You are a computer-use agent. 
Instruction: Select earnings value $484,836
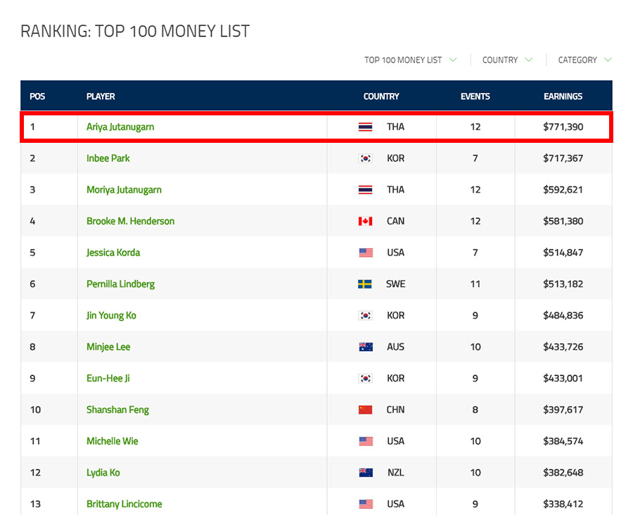coord(563,315)
